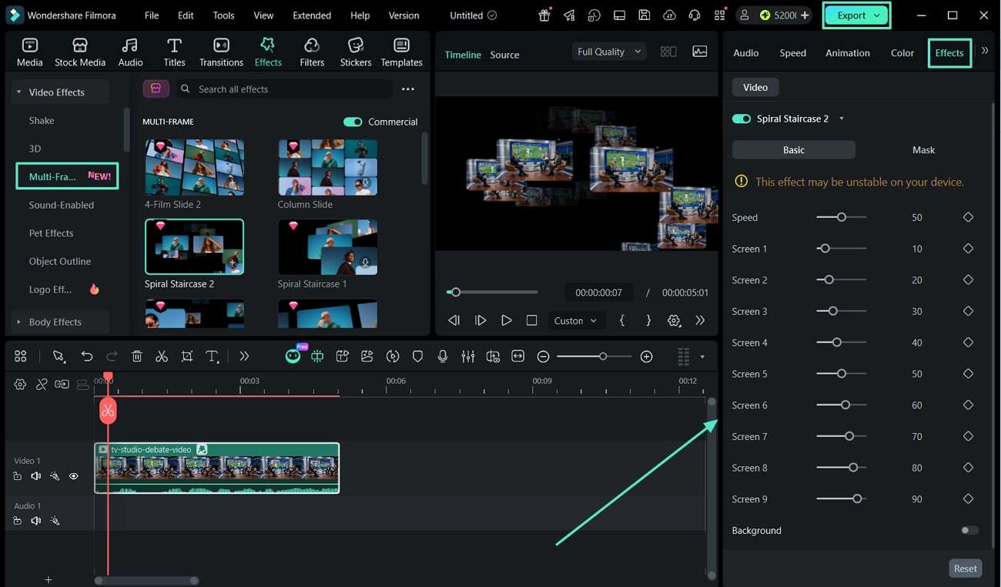Open the Stickers panel
The height and width of the screenshot is (587, 1001).
pos(356,52)
